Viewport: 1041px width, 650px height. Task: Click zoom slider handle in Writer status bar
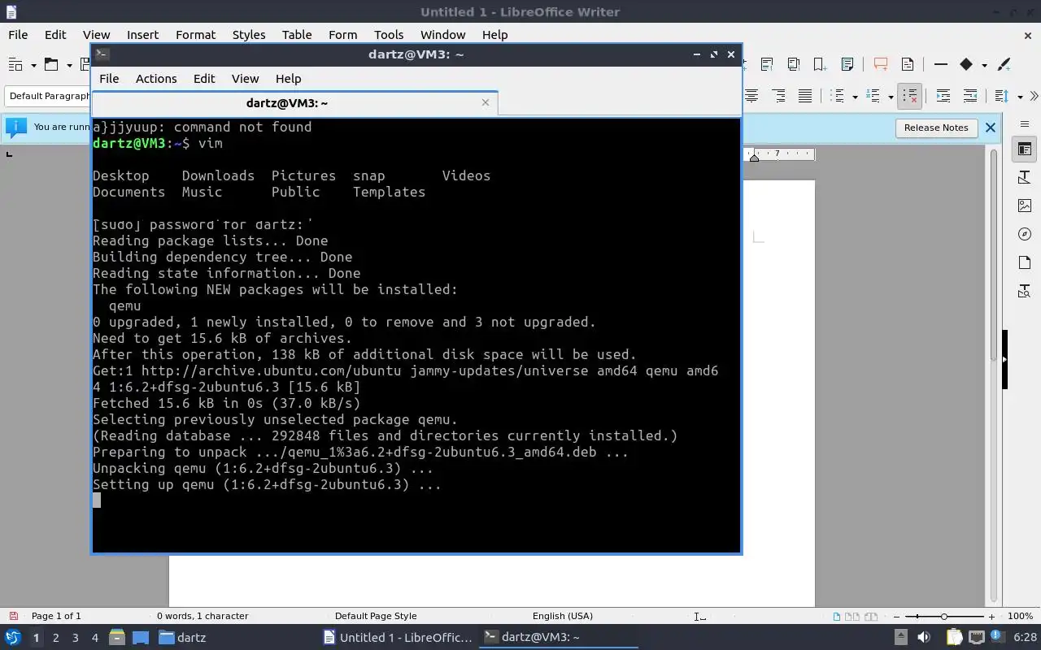[x=943, y=617]
